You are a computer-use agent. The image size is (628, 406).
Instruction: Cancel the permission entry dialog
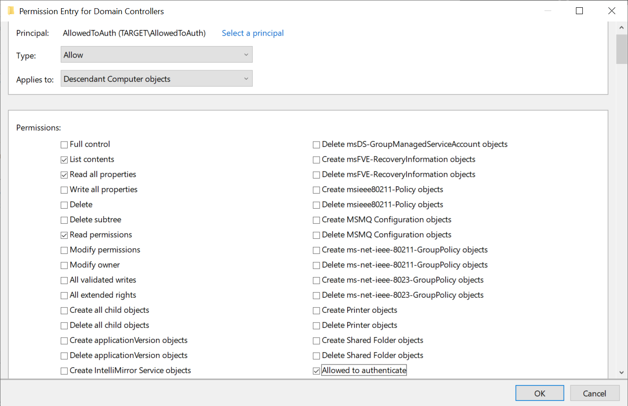coord(595,393)
